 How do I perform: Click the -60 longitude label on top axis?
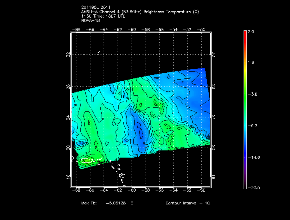pos(132,30)
